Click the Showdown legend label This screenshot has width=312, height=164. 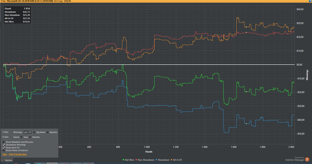coord(164,160)
